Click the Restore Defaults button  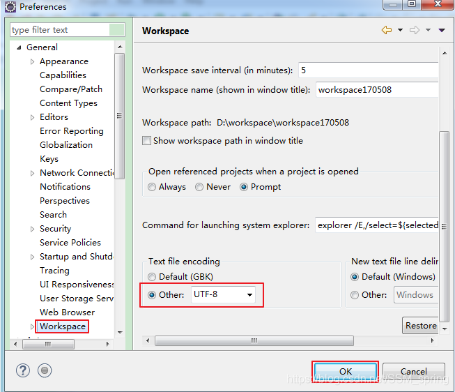pyautogui.click(x=420, y=326)
